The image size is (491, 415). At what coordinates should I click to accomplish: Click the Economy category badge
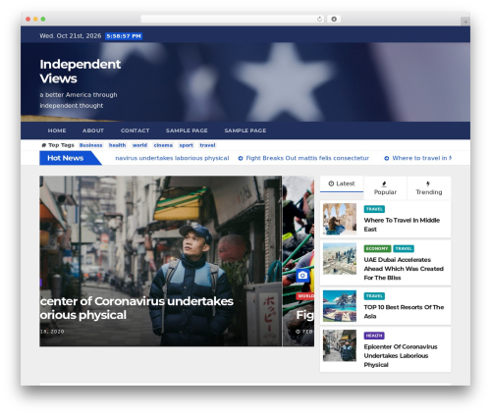[377, 249]
